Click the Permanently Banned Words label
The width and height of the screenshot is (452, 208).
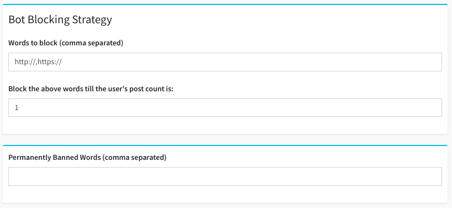pos(87,158)
